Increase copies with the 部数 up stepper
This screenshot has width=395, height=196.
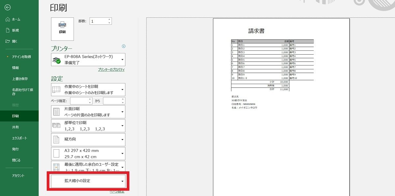click(x=109, y=19)
